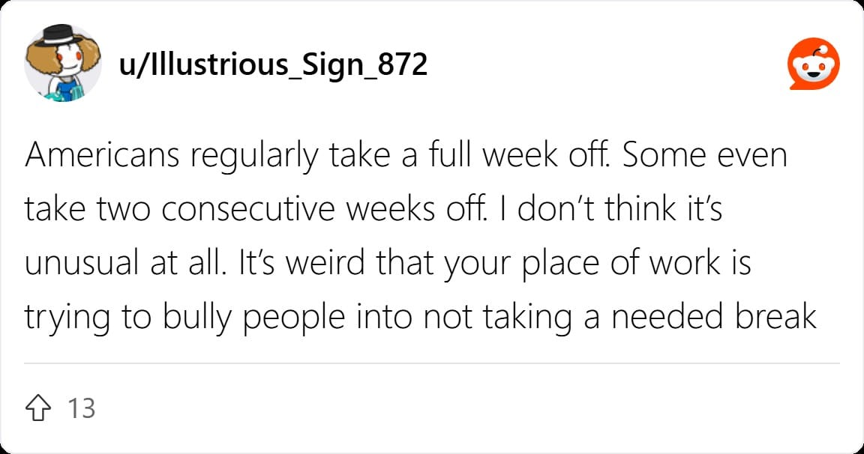Click the black hat on the avatar
The image size is (864, 454).
[62, 34]
